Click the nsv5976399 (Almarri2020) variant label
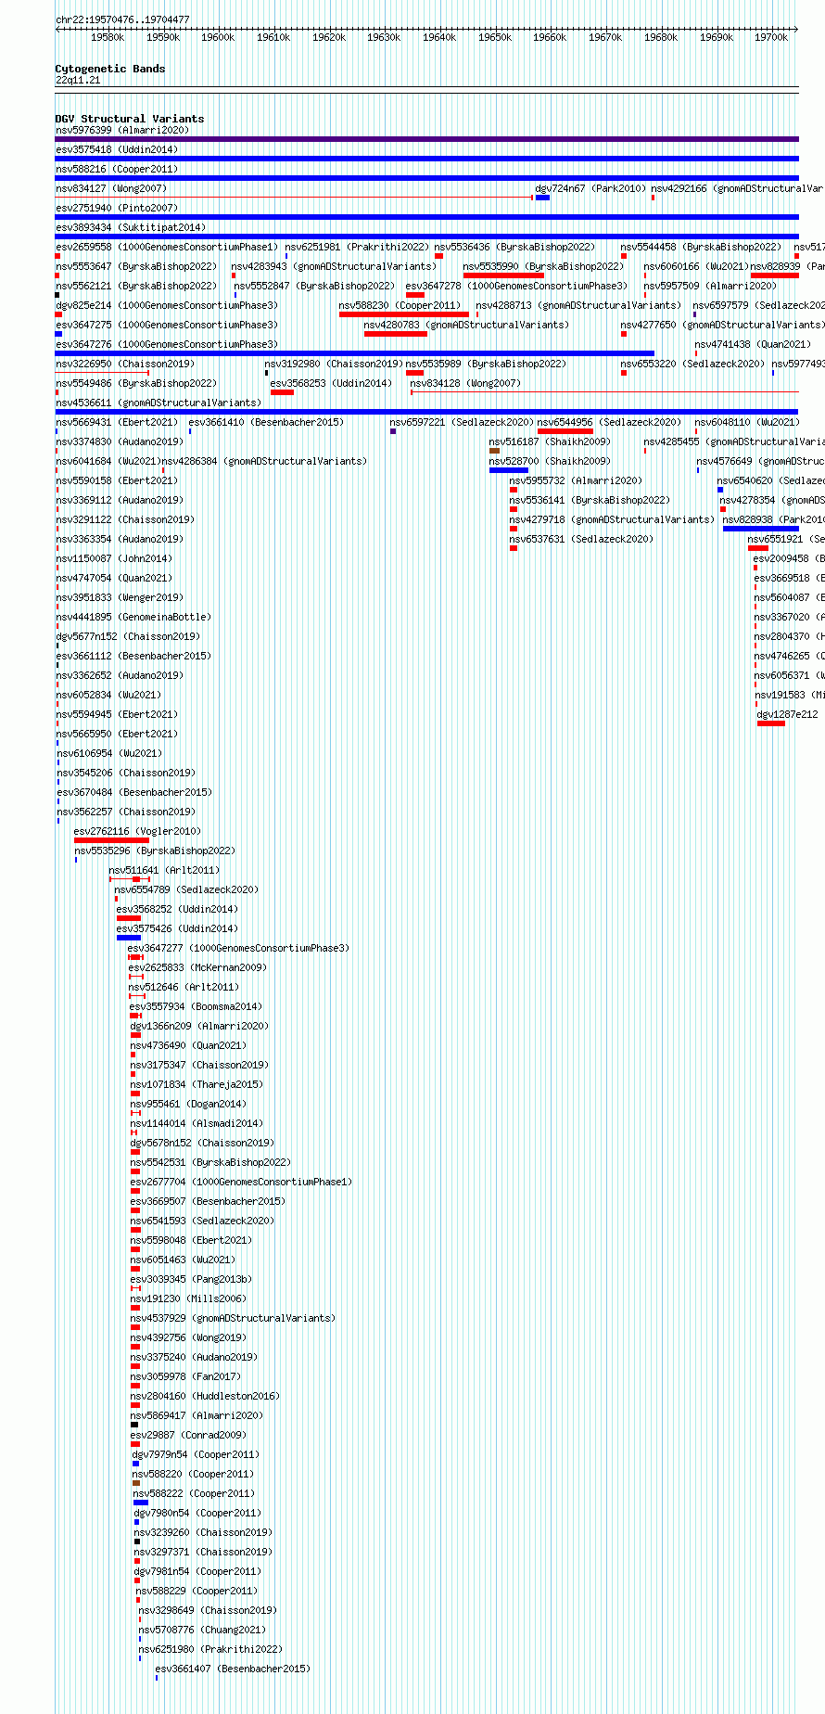 [122, 130]
